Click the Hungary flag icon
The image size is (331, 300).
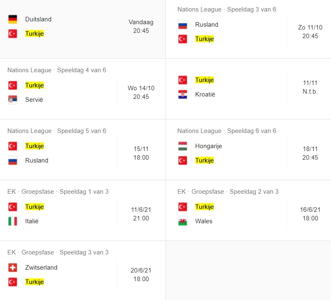[183, 146]
